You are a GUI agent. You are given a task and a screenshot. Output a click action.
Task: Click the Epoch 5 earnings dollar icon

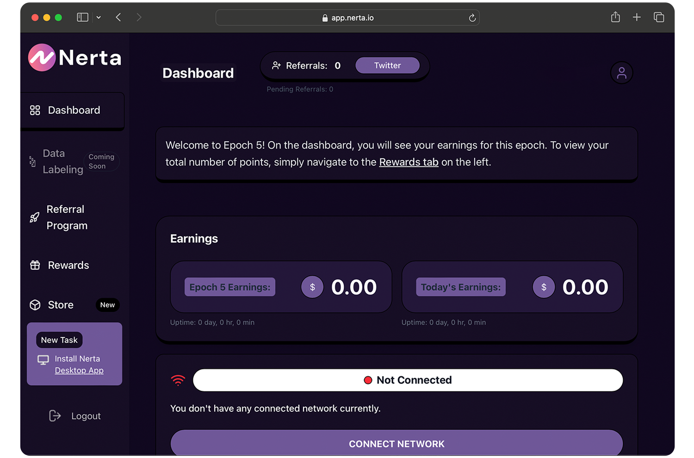click(x=312, y=287)
